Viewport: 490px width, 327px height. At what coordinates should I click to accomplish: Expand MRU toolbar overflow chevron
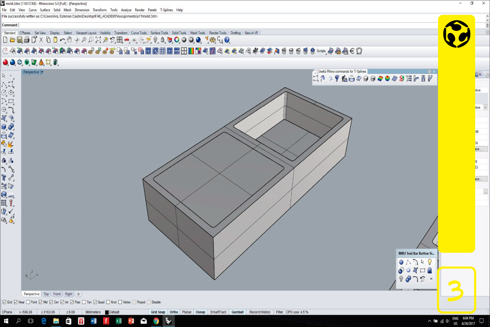[431, 279]
